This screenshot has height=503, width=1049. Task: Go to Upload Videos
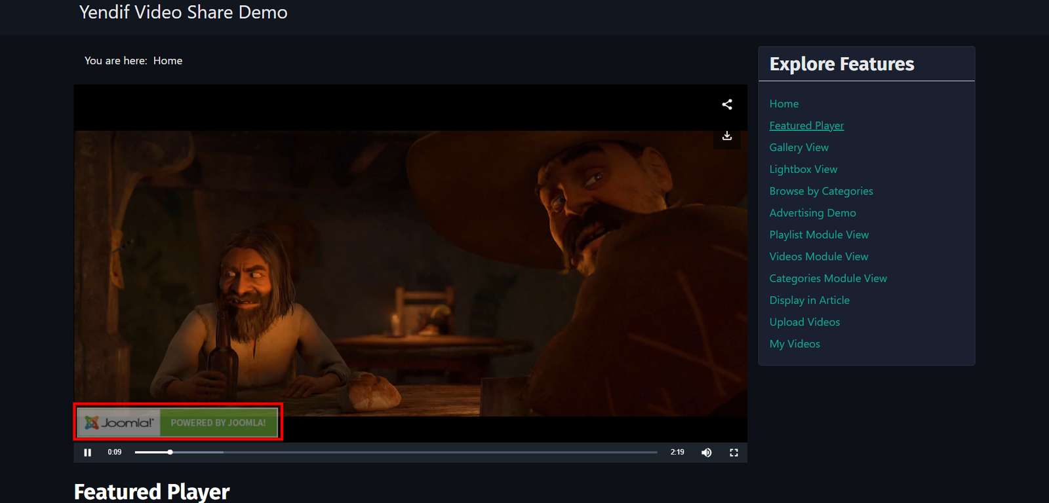(x=804, y=322)
